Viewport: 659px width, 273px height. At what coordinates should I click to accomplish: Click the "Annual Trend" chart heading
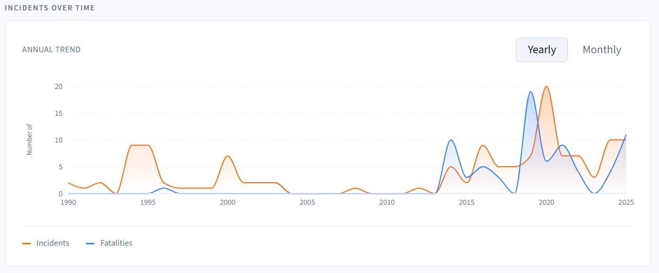pos(51,50)
